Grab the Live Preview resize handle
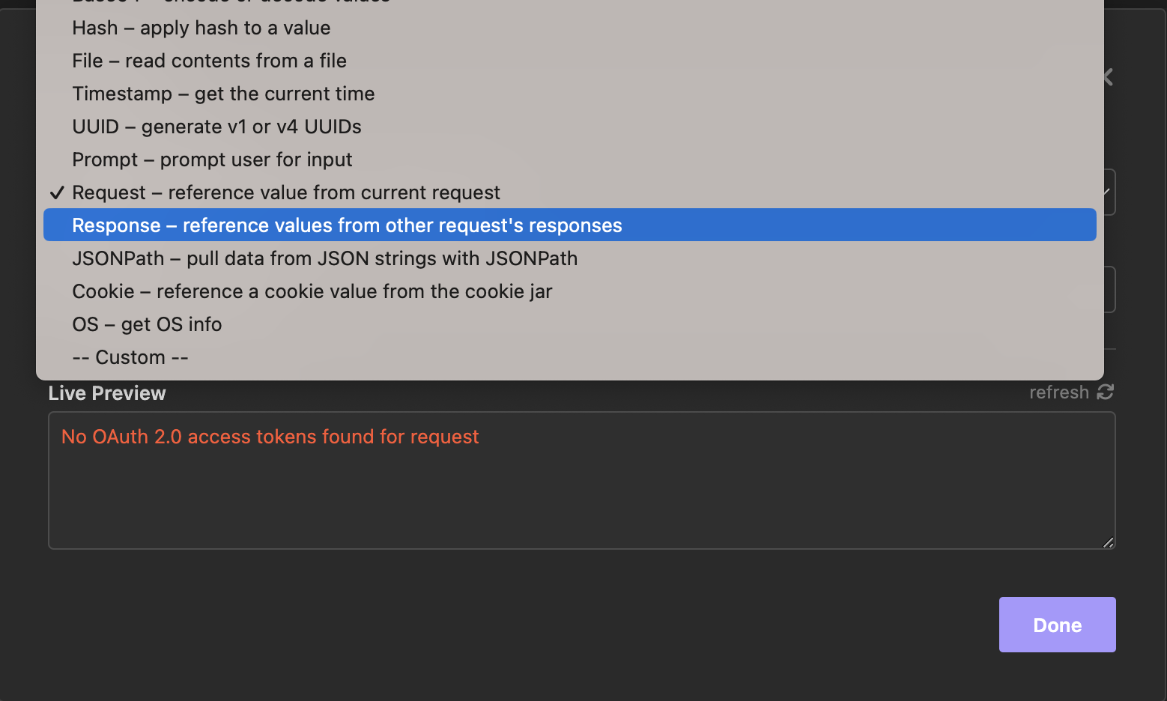Image resolution: width=1167 pixels, height=701 pixels. 1108,542
